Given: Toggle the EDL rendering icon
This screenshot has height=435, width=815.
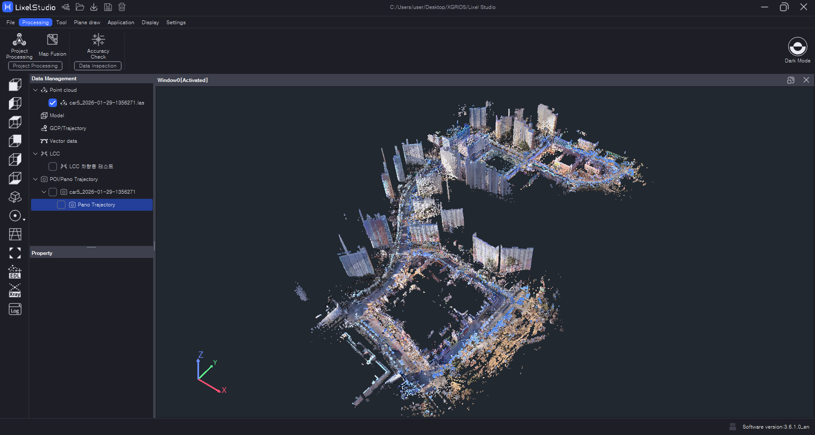Looking at the screenshot, I should [x=15, y=272].
